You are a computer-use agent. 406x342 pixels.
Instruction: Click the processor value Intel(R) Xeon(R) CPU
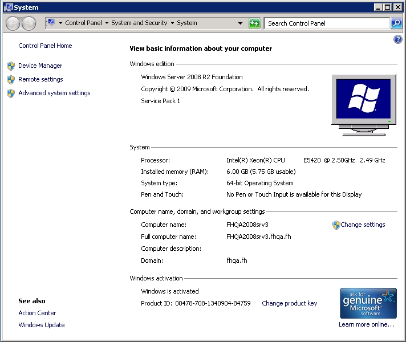(255, 160)
